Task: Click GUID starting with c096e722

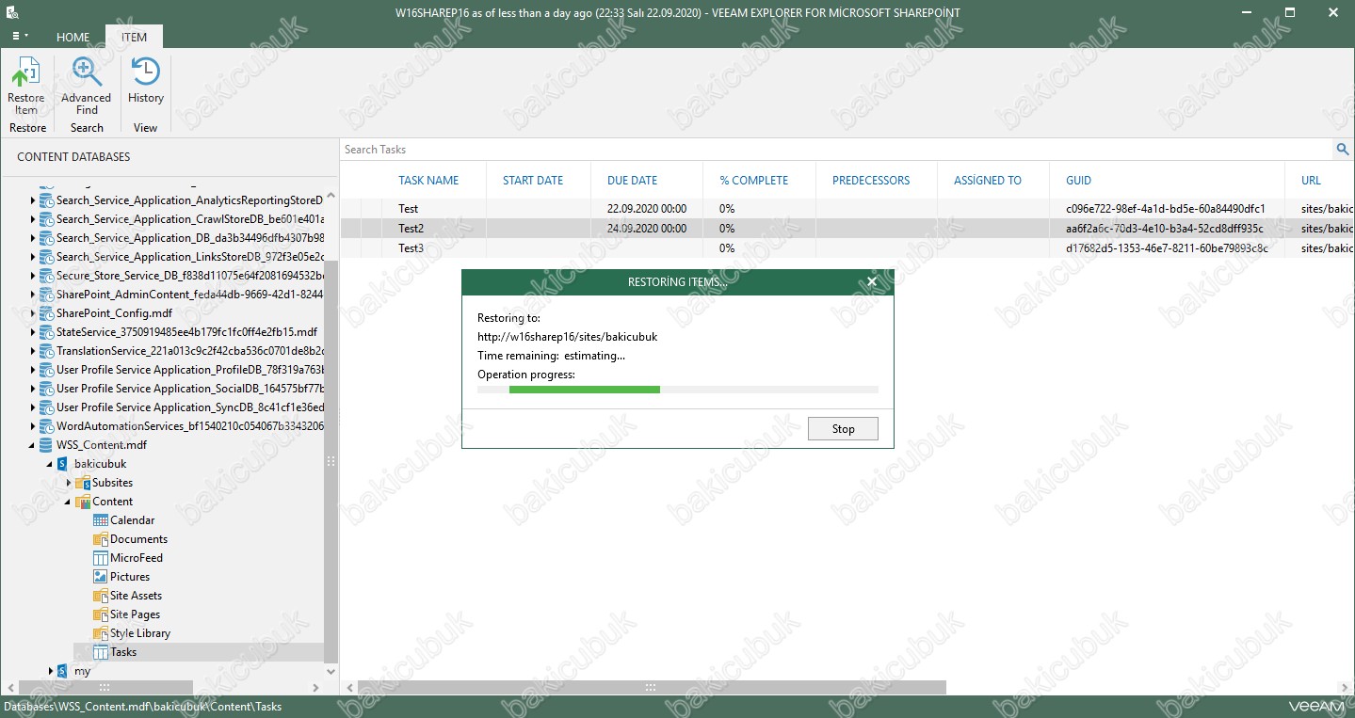Action: (1166, 209)
